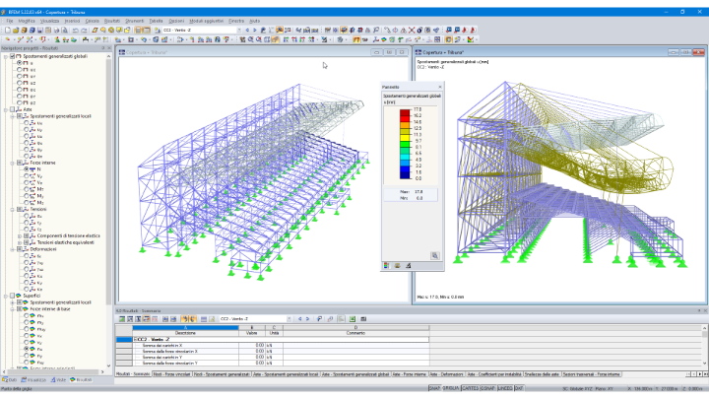Screen dimensions: 709x399
Task: Open the Dati tab of the navigator
Action: (10, 380)
